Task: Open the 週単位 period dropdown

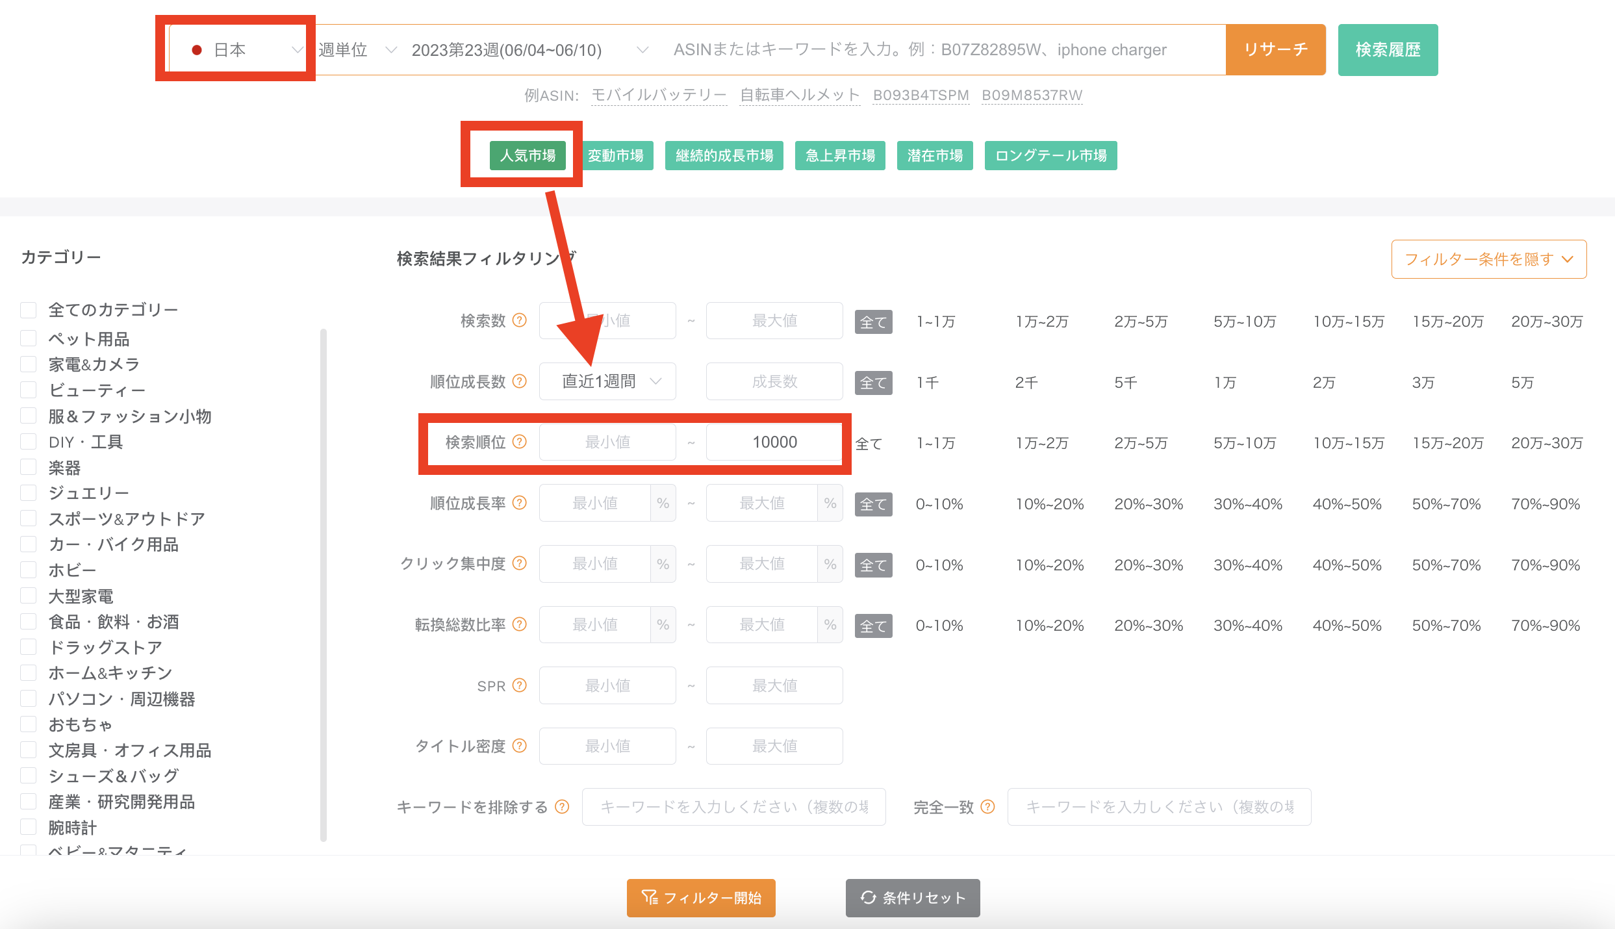Action: 358,50
